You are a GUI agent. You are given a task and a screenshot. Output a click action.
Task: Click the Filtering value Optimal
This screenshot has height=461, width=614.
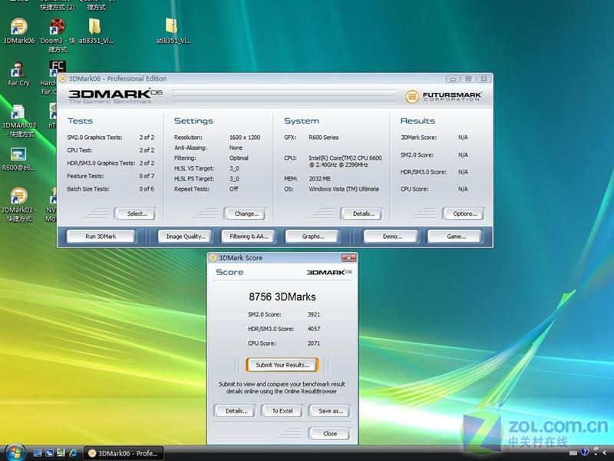239,158
